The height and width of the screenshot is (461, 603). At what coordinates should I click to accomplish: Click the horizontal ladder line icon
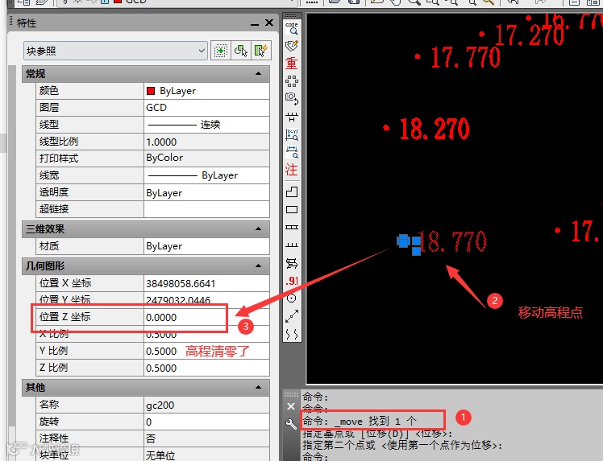(x=292, y=227)
